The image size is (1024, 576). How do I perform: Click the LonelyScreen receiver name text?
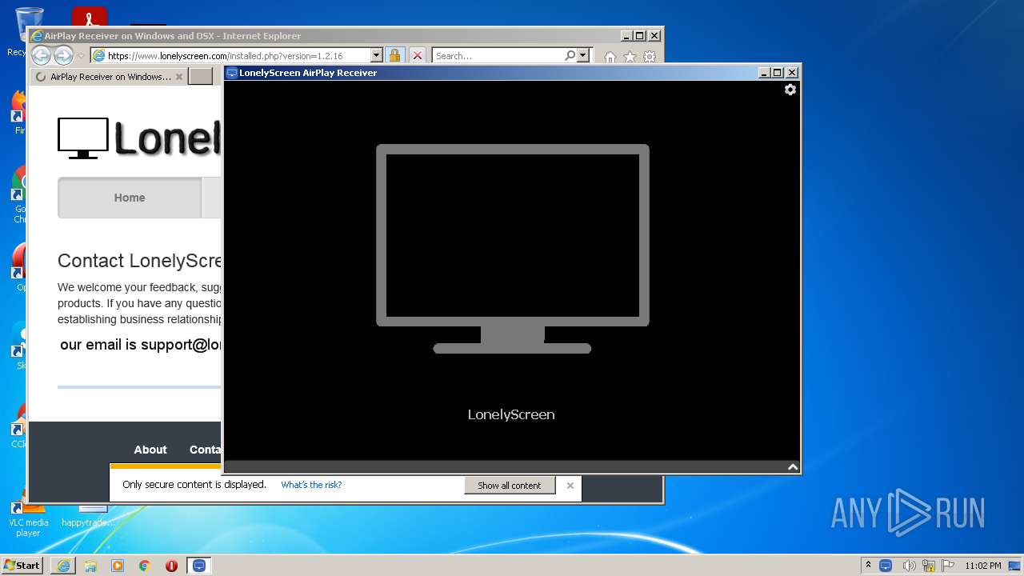pyautogui.click(x=511, y=414)
